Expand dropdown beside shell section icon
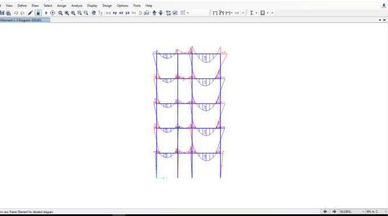Viewport: 388px width, 216px height. (268, 13)
